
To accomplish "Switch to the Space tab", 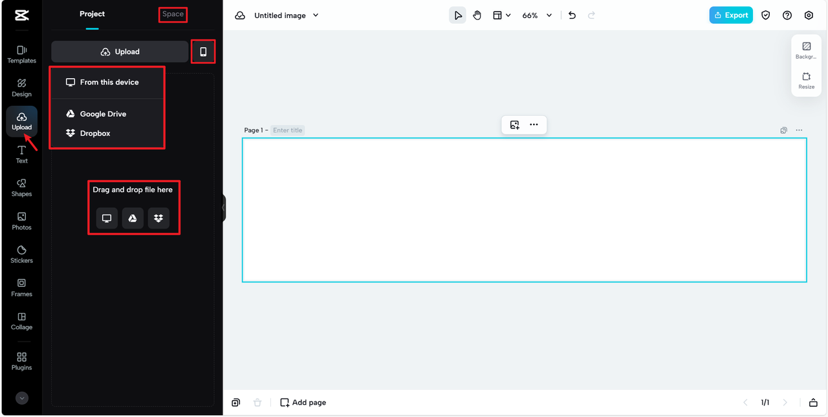I will 173,14.
